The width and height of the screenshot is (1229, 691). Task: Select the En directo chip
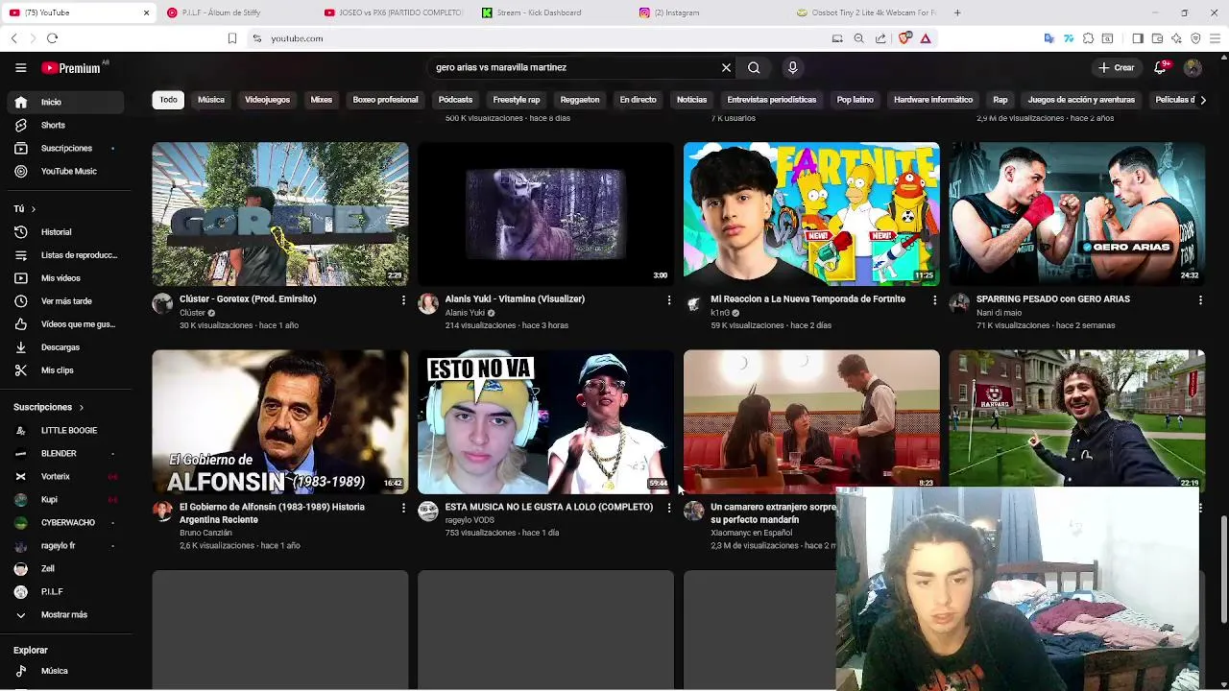click(x=638, y=100)
